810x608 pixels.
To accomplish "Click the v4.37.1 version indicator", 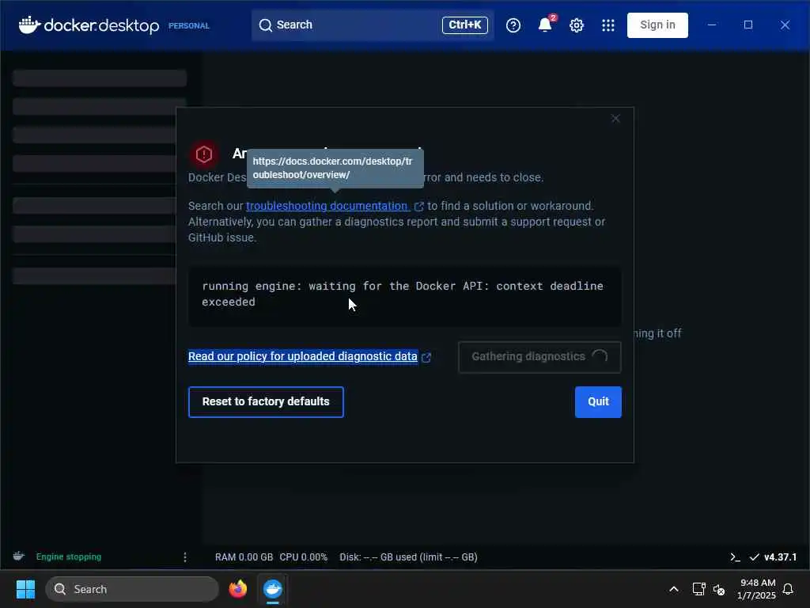I will tap(780, 557).
